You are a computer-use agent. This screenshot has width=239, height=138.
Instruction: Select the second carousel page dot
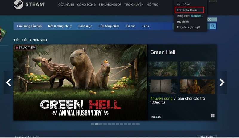coord(97,124)
